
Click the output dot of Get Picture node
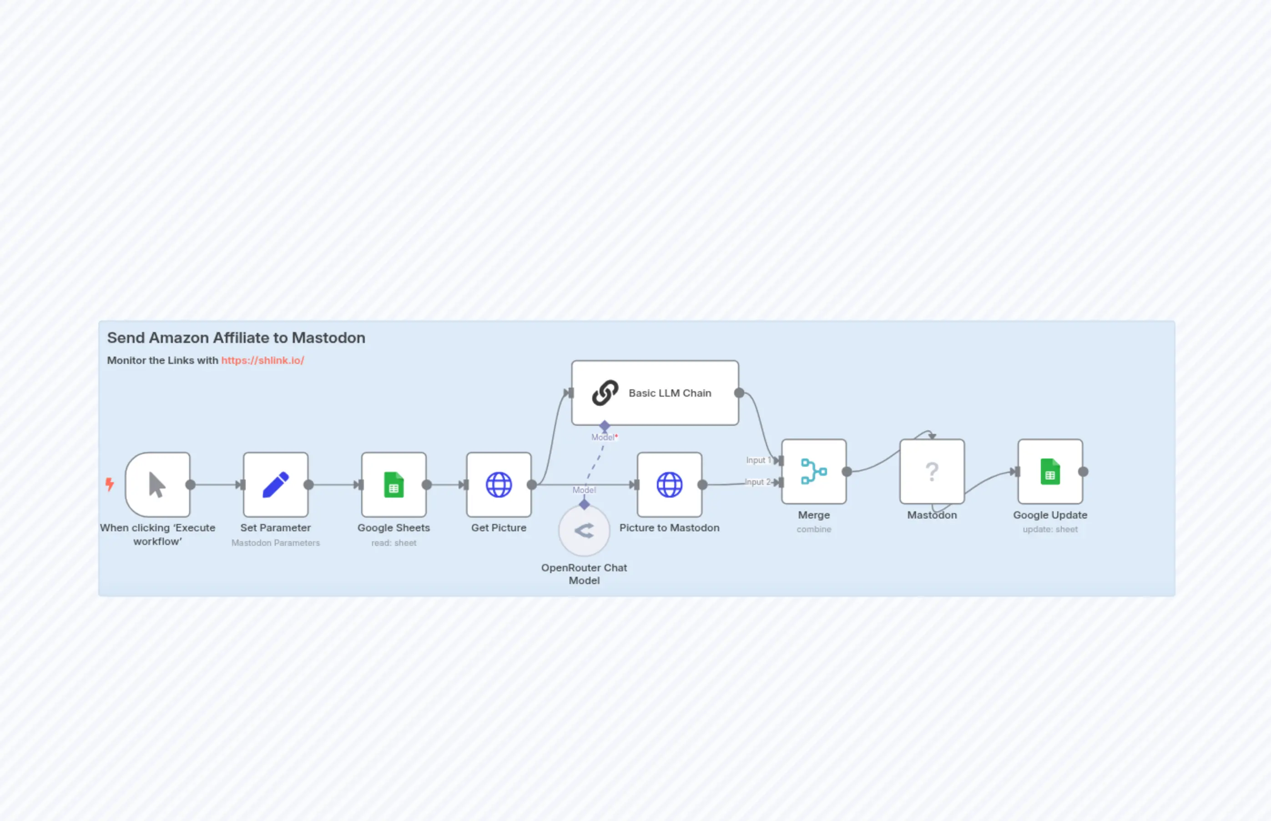(x=531, y=484)
